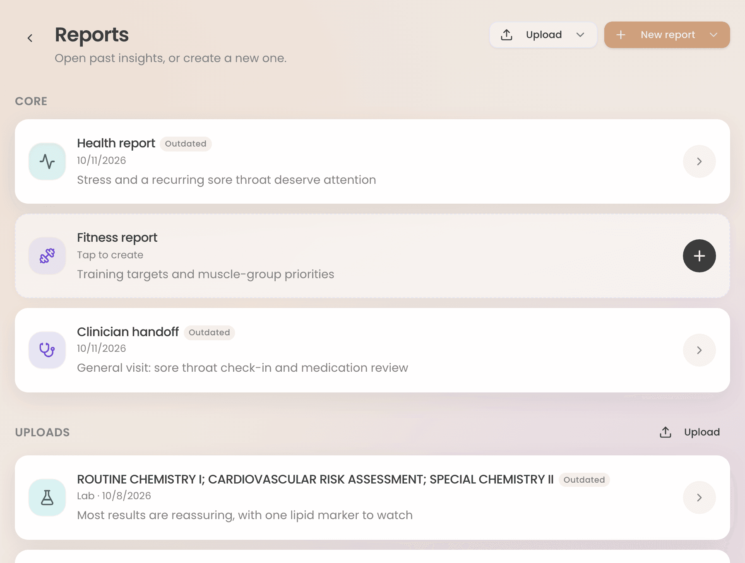Click the Outdated badge on Routine Chemistry
This screenshot has height=563, width=745.
[x=584, y=480]
